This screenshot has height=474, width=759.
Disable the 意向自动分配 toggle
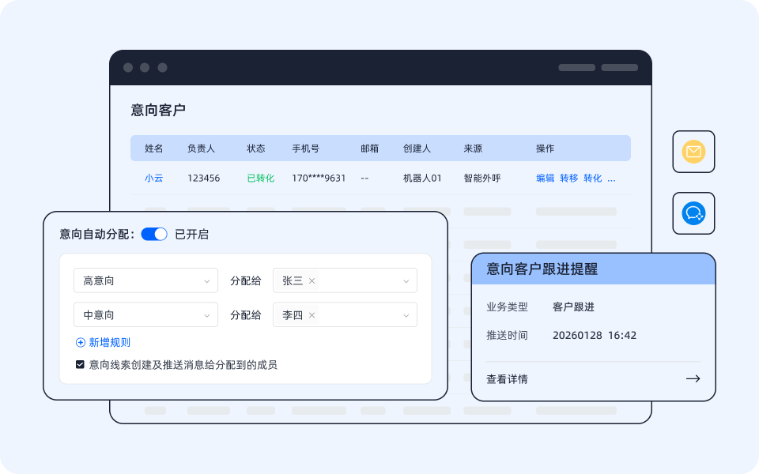pos(155,234)
